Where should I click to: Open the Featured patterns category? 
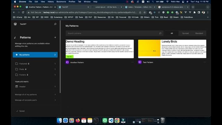tap(35, 64)
